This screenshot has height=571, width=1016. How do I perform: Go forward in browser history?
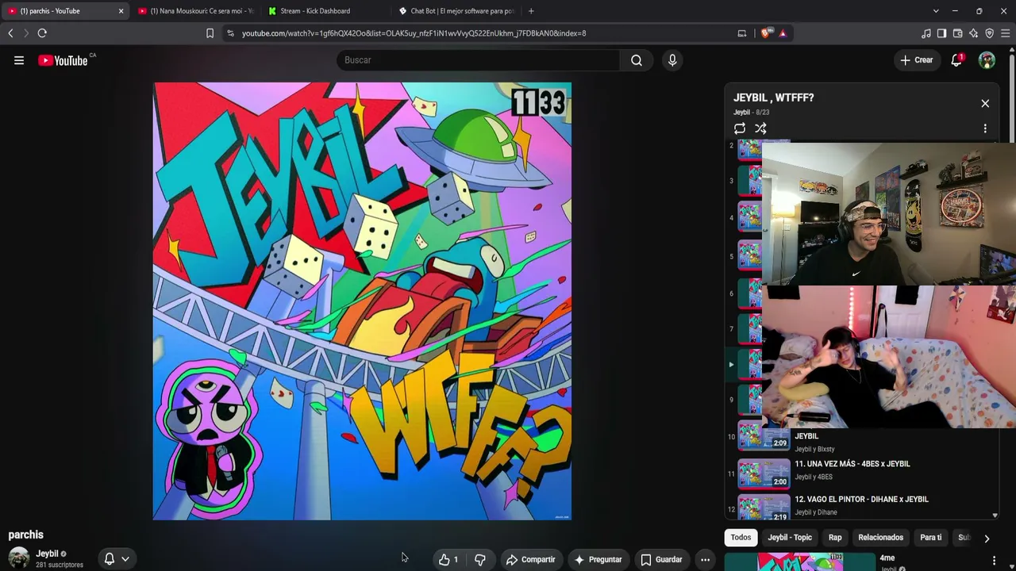[x=25, y=33]
